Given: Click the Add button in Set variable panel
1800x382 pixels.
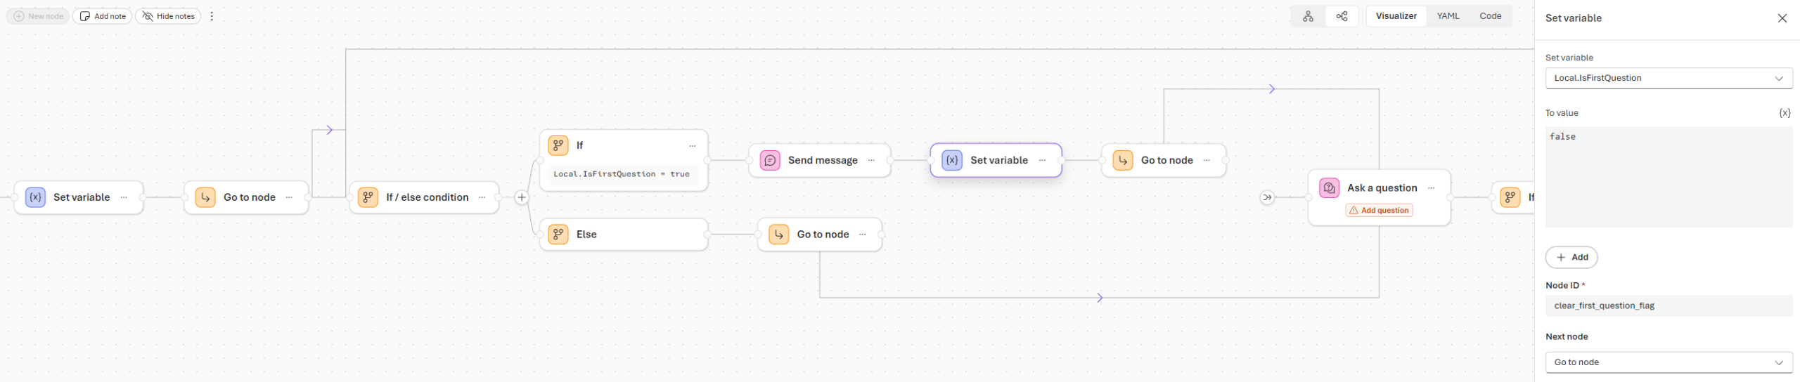Looking at the screenshot, I should pos(1571,258).
